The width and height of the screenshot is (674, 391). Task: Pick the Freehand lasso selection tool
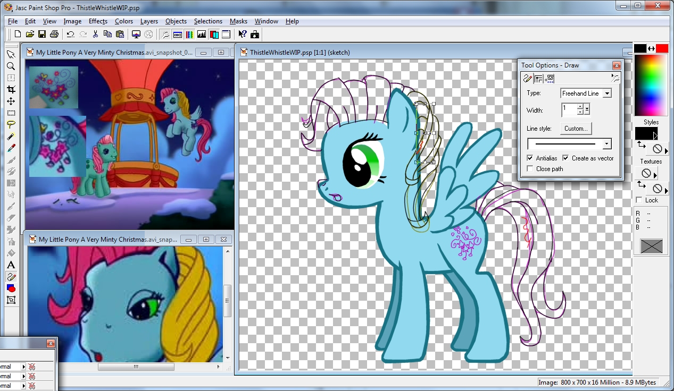point(11,124)
